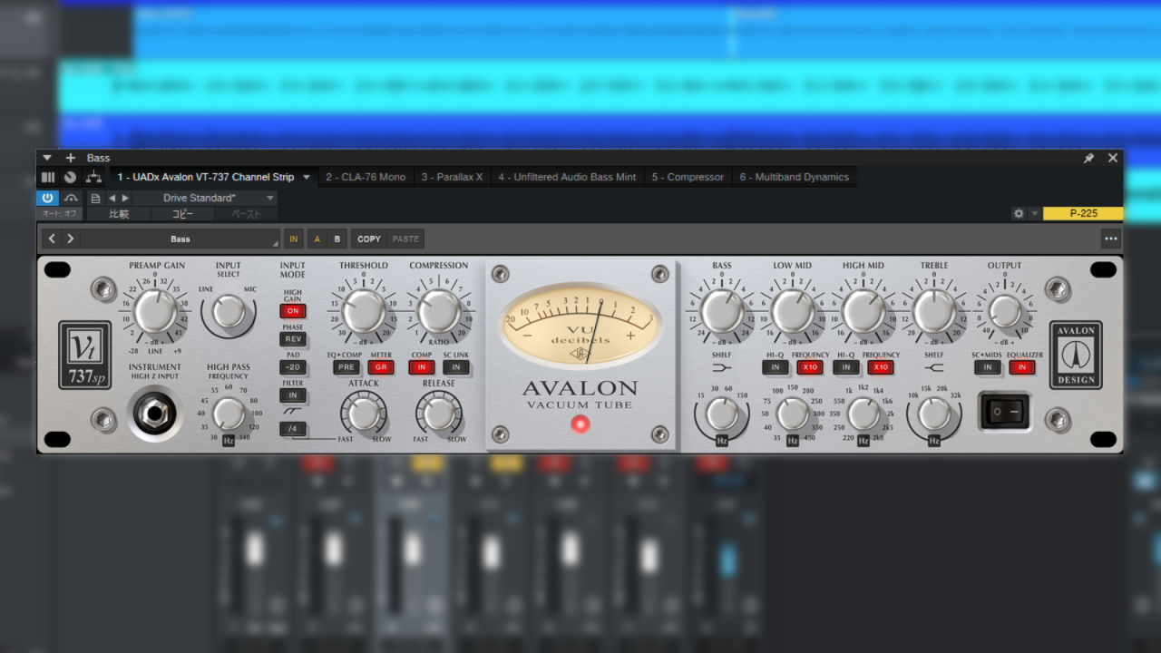Click the compressor Threshold knob
This screenshot has width=1161, height=653.
click(363, 312)
